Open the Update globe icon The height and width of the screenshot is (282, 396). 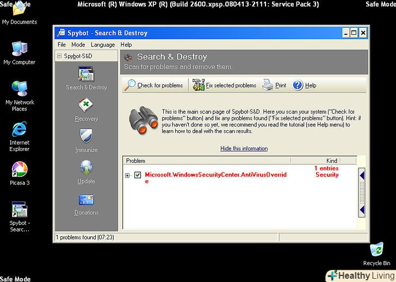coord(86,167)
